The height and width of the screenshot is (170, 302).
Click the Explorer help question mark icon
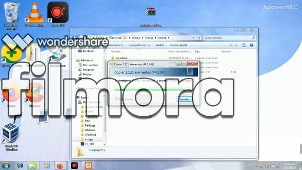click(252, 45)
